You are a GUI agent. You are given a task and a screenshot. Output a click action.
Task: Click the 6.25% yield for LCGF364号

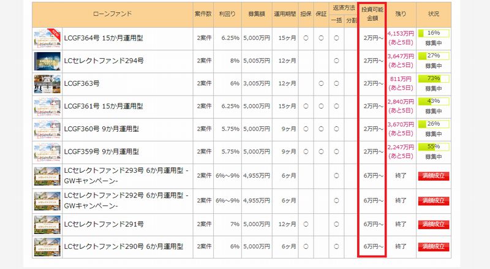pyautogui.click(x=230, y=38)
